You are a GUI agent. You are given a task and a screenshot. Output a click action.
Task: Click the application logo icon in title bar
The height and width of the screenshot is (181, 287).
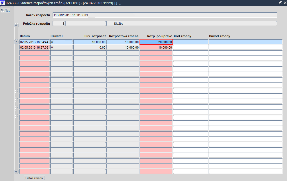click(x=3, y=3)
